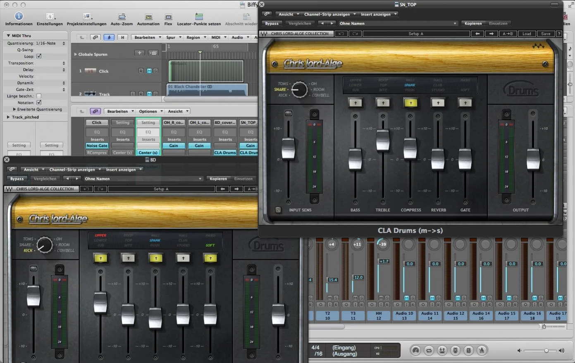Expand the Globale Spuren section
Viewport: 575px width, 363px height.
(75, 54)
